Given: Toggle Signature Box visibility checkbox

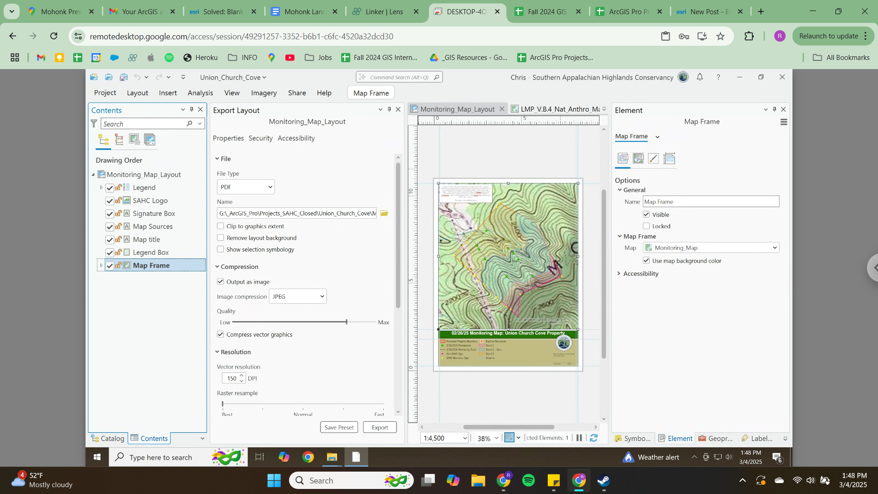Looking at the screenshot, I should (x=110, y=214).
